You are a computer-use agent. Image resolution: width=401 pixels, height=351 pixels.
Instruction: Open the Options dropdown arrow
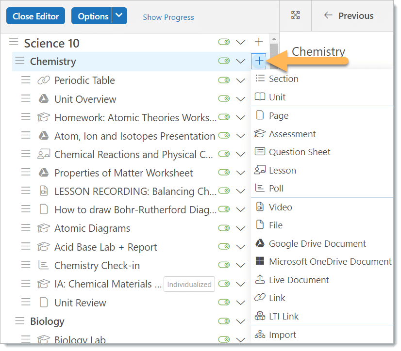(x=119, y=16)
